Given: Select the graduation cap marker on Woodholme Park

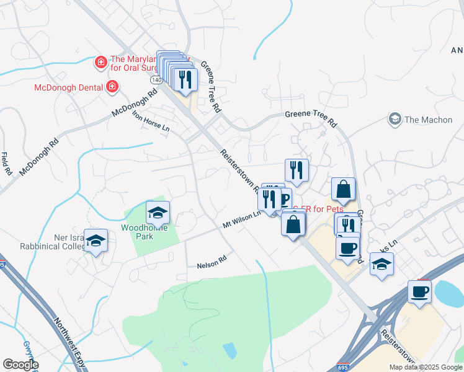Looking at the screenshot, I should coord(158,213).
